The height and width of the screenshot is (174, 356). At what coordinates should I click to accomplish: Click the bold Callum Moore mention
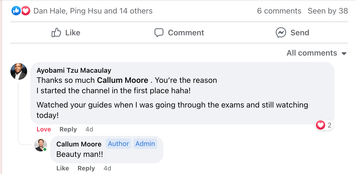pyautogui.click(x=122, y=80)
